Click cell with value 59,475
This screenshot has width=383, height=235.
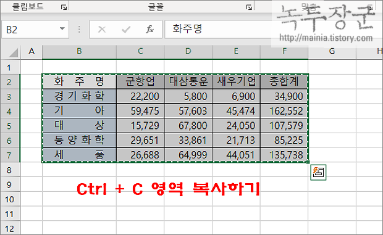pos(140,111)
